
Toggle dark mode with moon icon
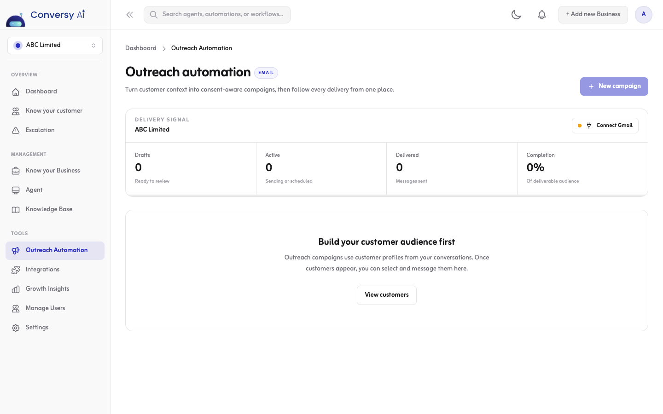click(516, 15)
